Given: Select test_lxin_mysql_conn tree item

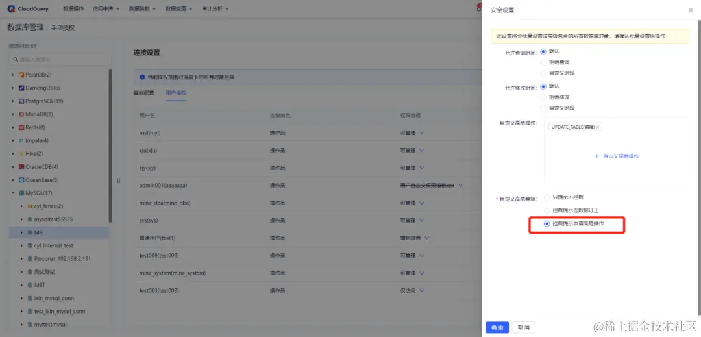Looking at the screenshot, I should tap(60, 312).
